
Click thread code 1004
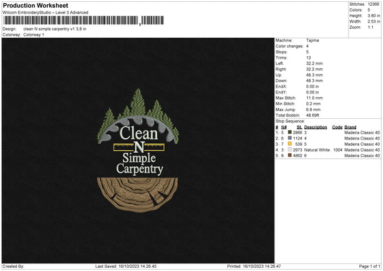(x=338, y=150)
